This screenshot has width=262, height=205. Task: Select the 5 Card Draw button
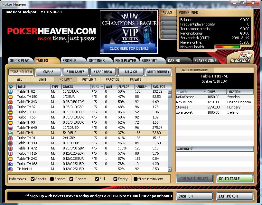(x=103, y=72)
